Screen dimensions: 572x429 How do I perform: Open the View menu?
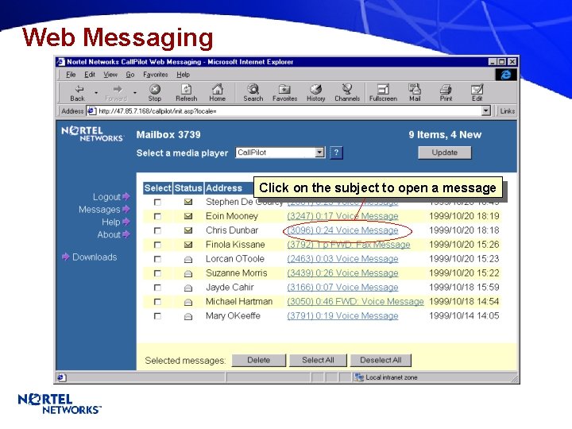110,75
